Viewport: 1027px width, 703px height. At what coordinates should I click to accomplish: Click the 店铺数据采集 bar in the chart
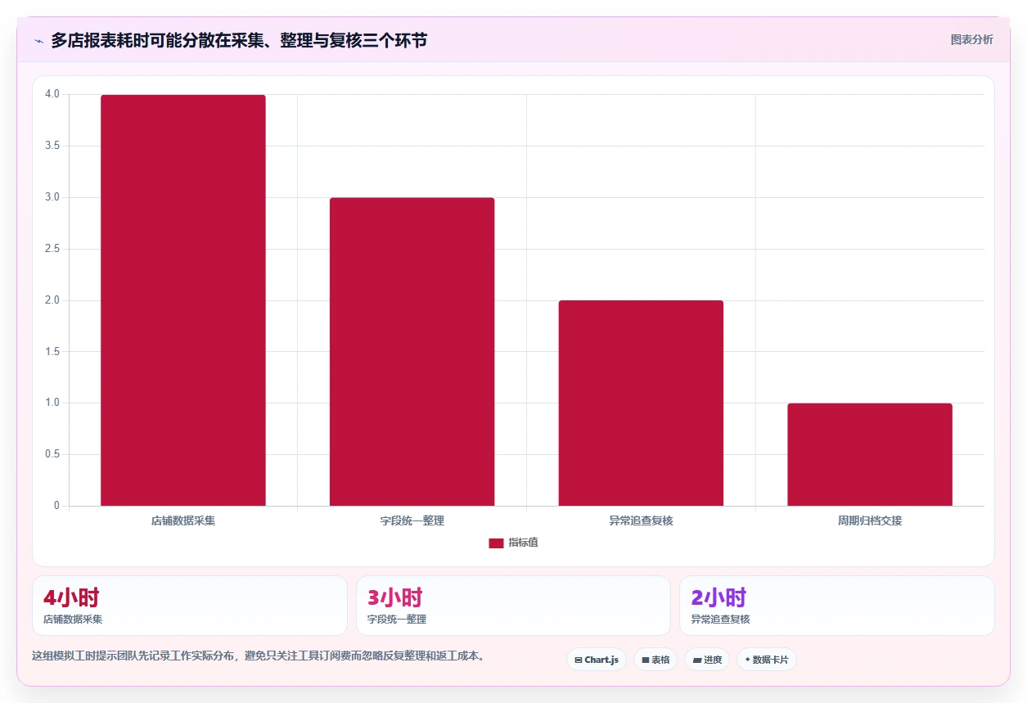[x=183, y=300]
